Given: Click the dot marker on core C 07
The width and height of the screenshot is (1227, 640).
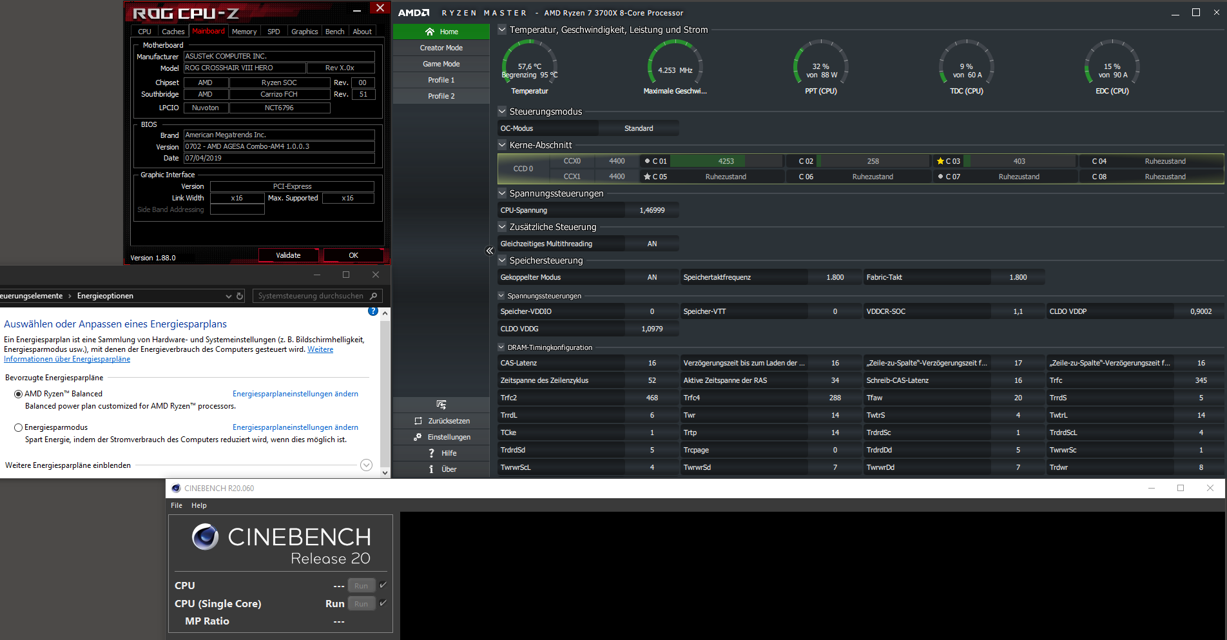Looking at the screenshot, I should point(941,177).
